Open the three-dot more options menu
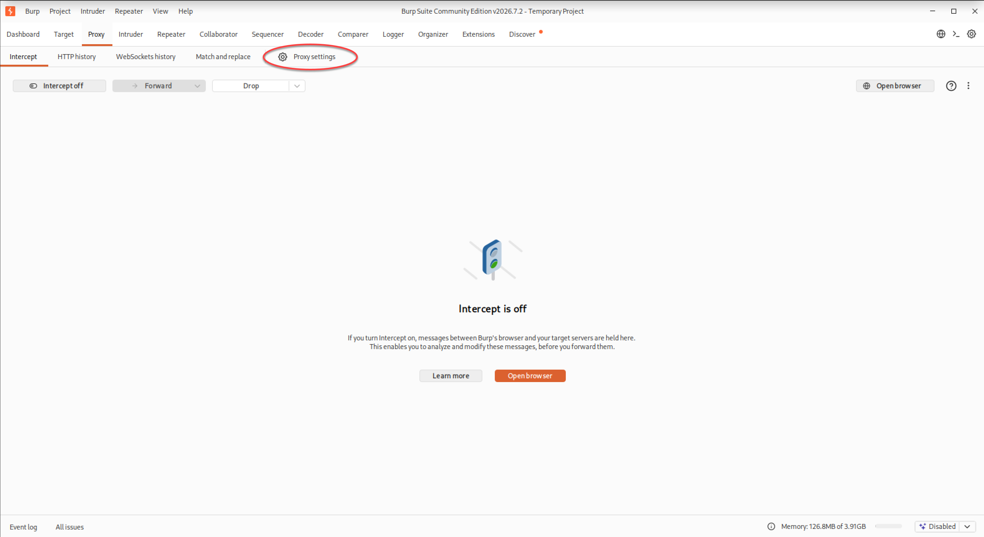984x537 pixels. (x=968, y=86)
